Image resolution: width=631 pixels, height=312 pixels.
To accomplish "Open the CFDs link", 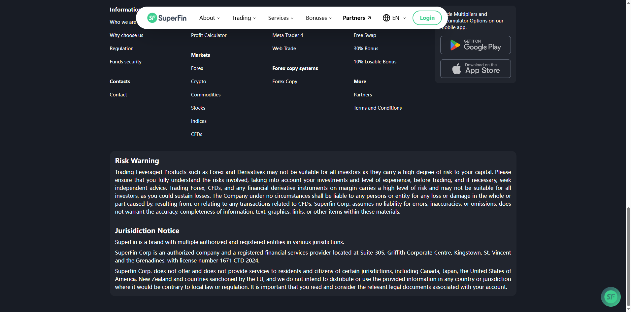I will click(x=197, y=134).
